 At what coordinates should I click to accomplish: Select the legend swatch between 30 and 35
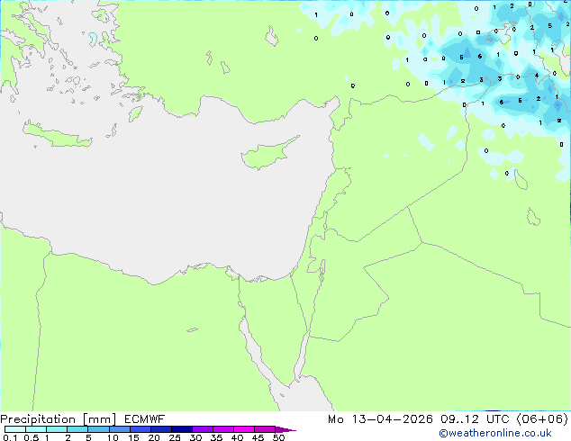[x=203, y=429]
